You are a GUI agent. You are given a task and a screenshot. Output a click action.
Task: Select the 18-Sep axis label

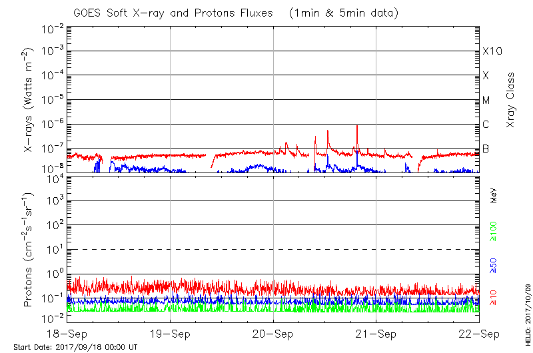(x=68, y=334)
